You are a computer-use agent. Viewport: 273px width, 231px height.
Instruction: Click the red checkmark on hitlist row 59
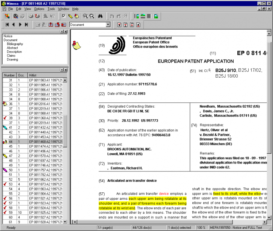(5, 212)
